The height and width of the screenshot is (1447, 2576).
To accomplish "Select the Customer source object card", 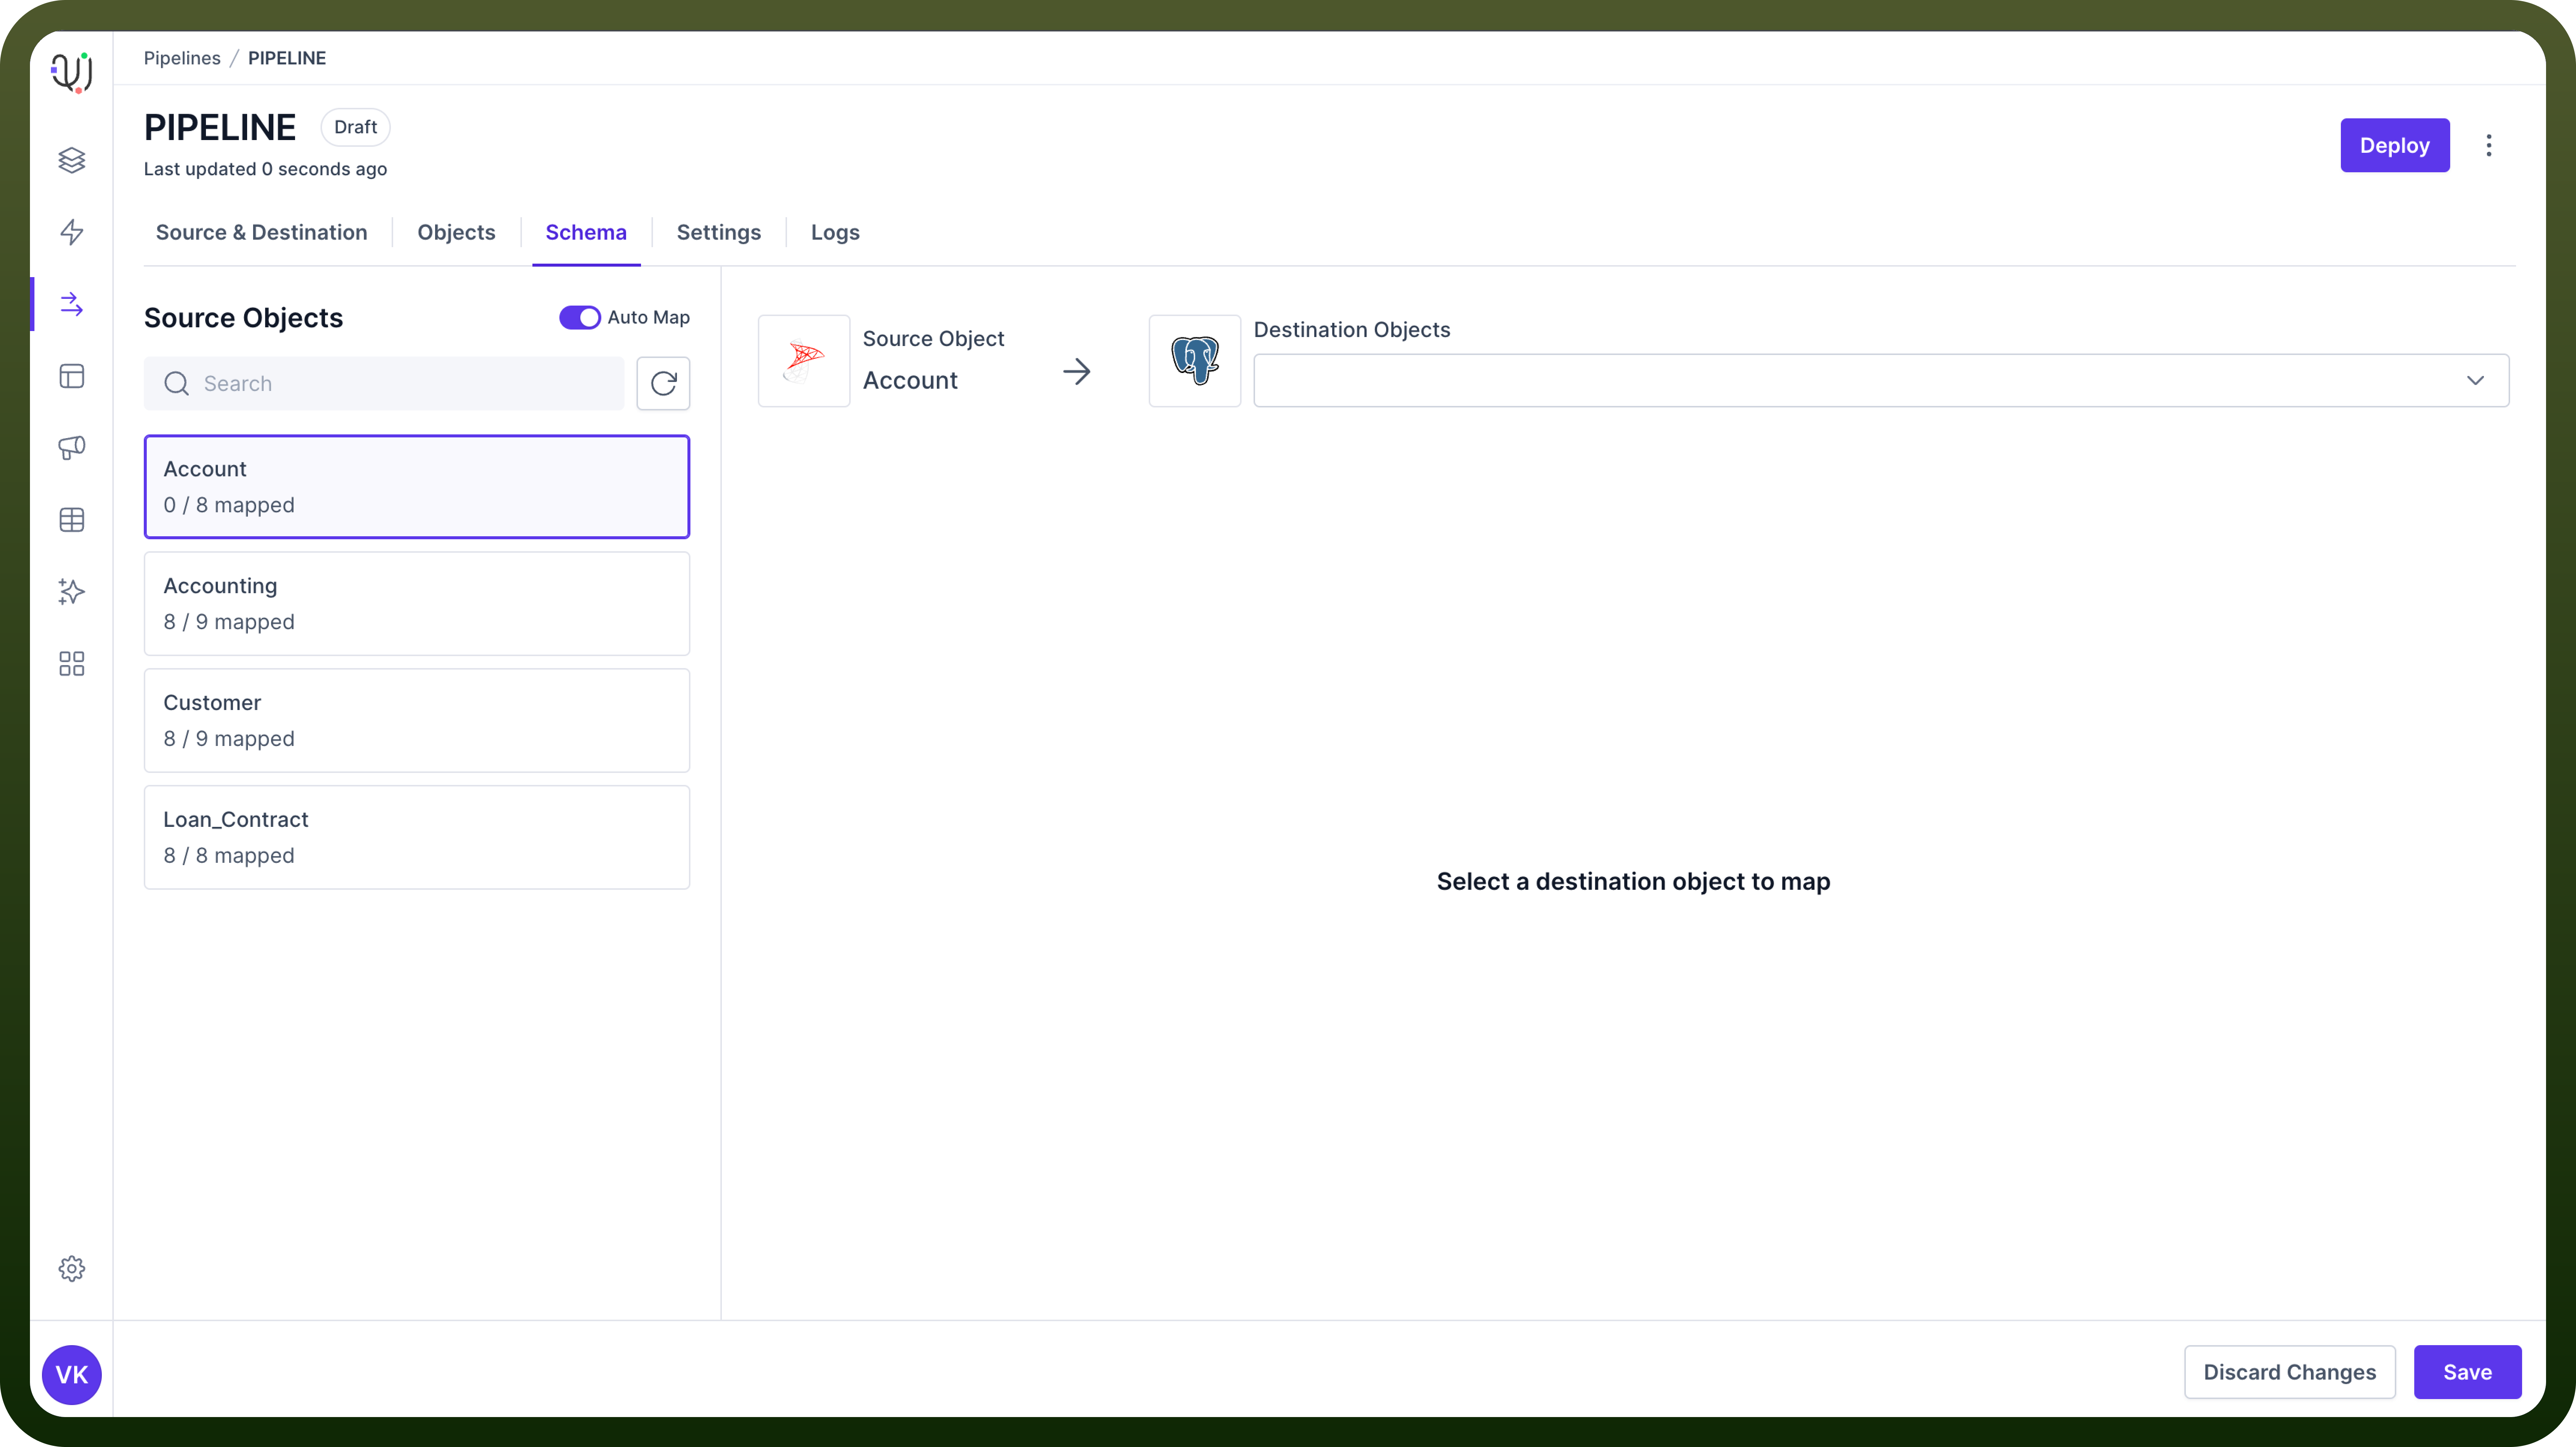I will [x=417, y=721].
